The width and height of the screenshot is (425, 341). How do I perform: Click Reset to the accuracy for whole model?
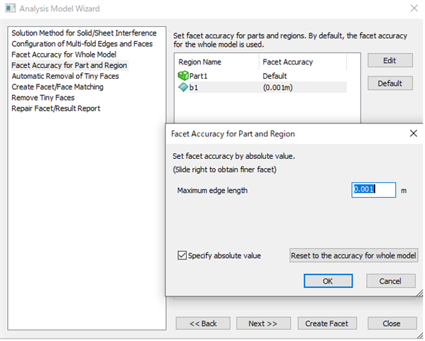click(x=353, y=255)
